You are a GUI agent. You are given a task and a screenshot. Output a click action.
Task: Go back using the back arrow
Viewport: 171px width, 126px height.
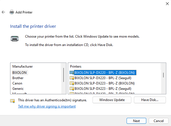point(3,12)
